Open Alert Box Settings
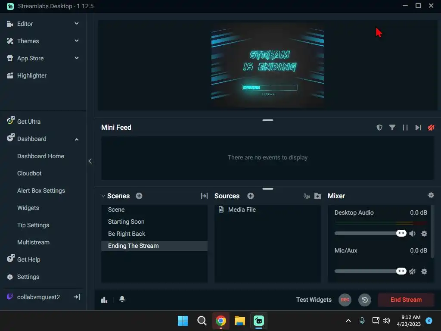 41,190
